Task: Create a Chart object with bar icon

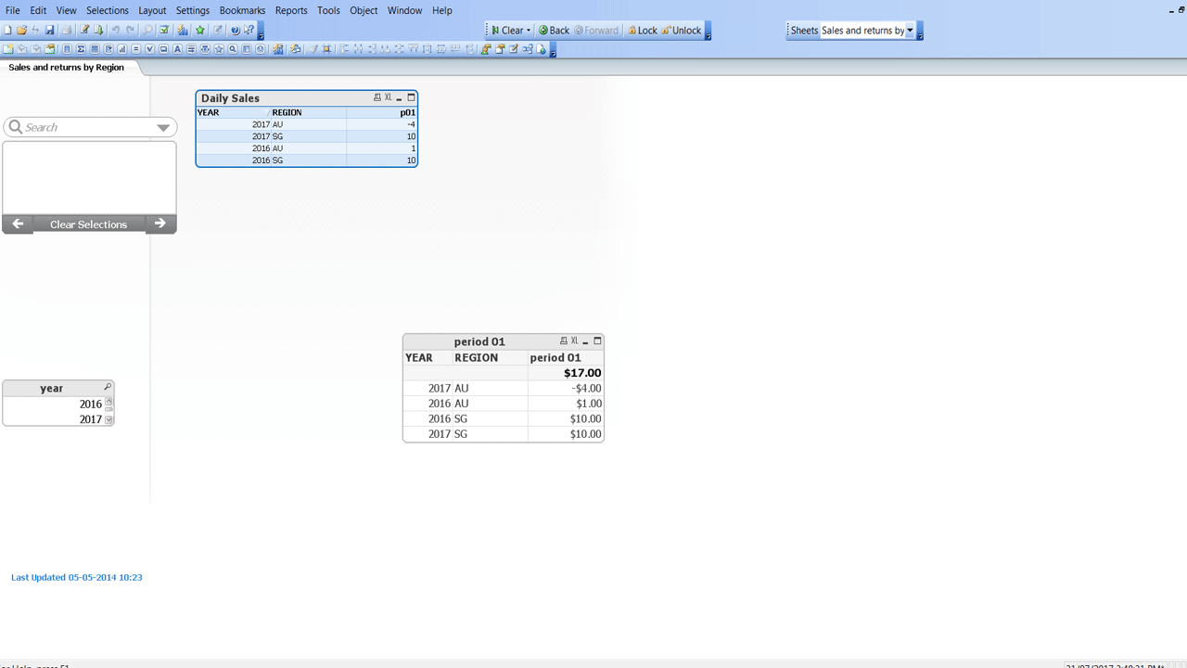Action: click(122, 49)
